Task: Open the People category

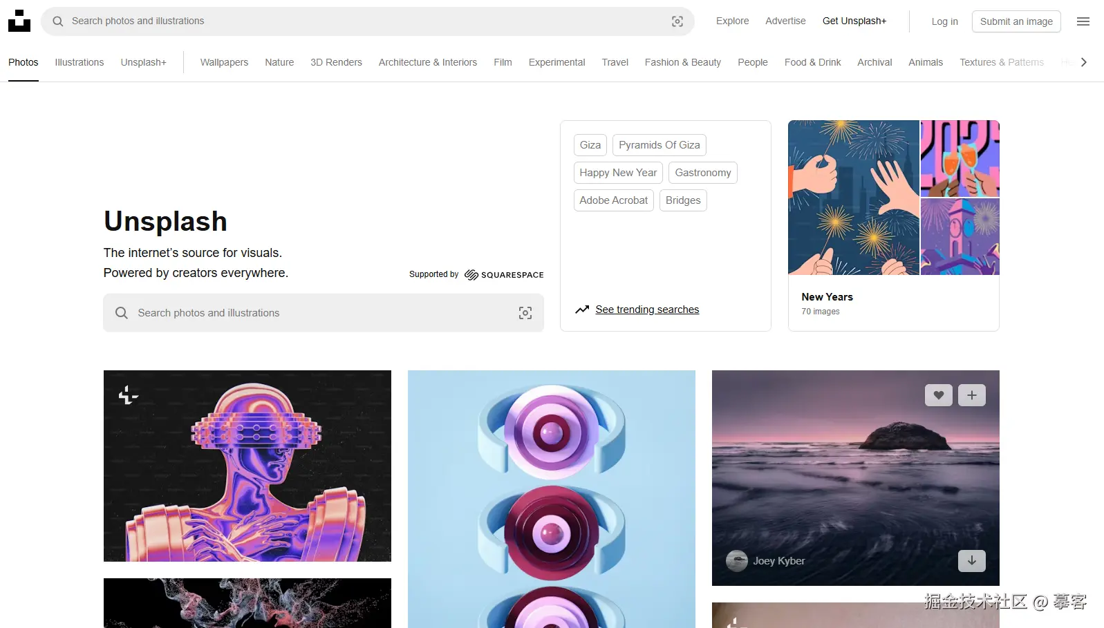Action: click(x=753, y=62)
